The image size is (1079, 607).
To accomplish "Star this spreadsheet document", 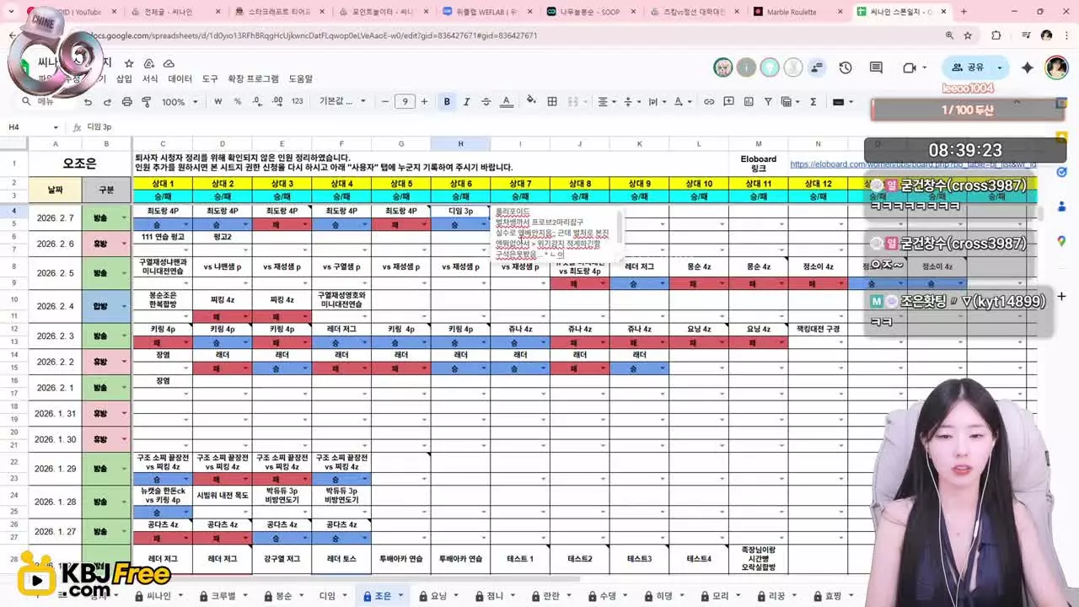I will (129, 63).
